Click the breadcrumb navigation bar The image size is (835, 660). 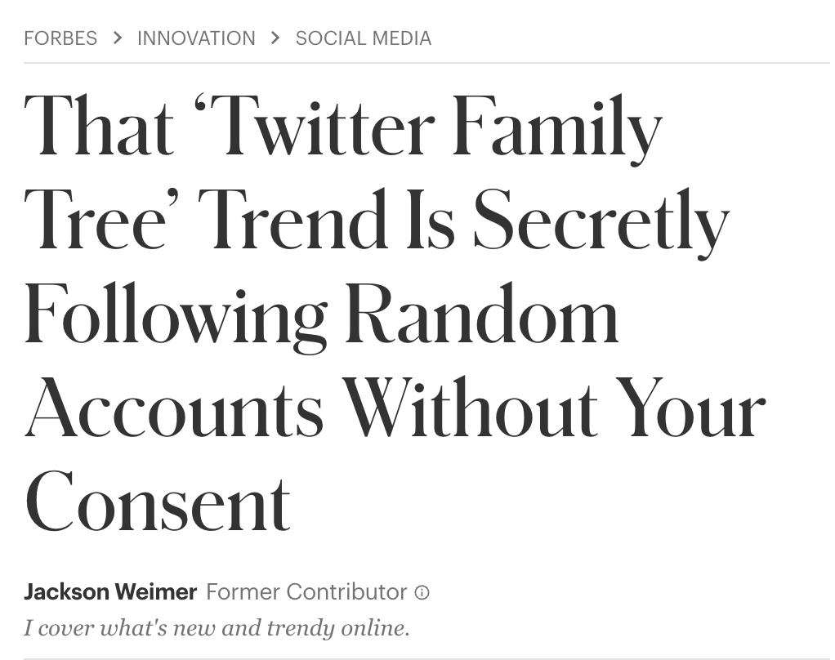229,38
